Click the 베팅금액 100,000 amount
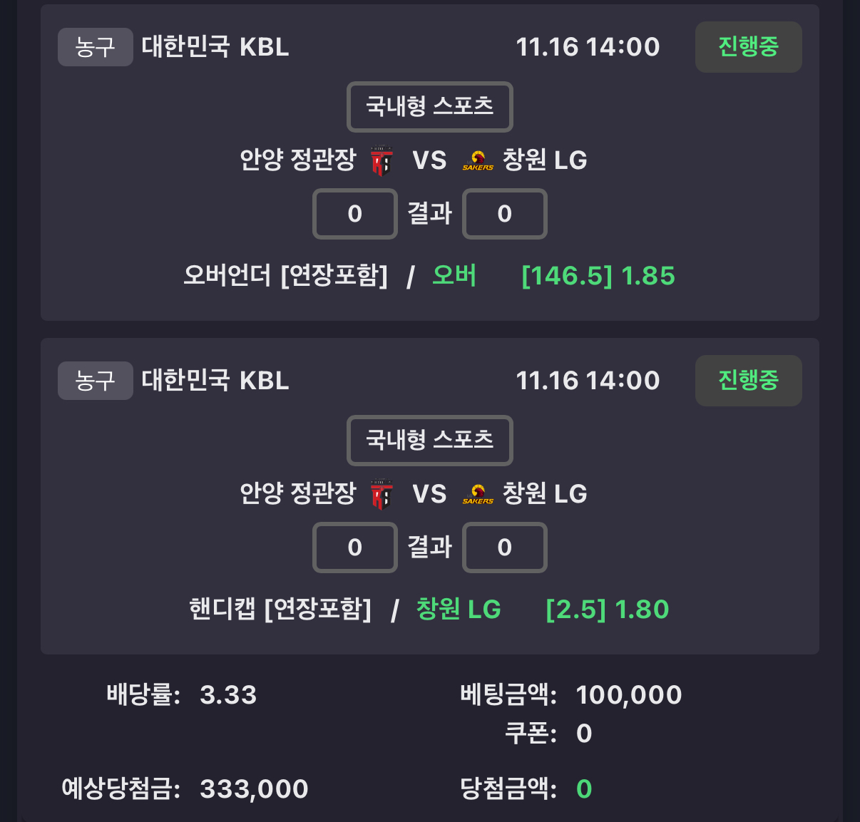 (x=628, y=695)
